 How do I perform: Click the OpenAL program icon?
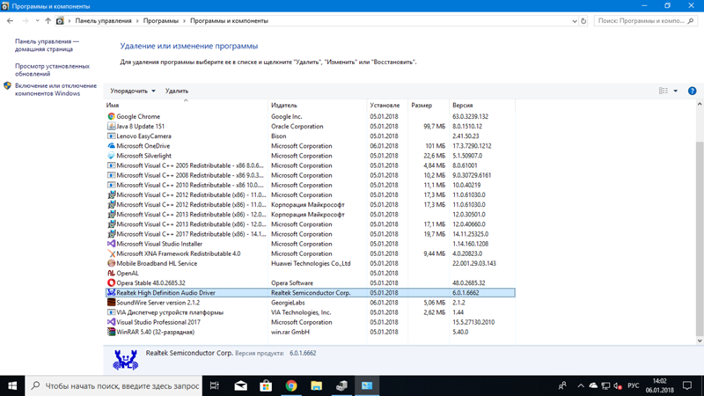111,273
